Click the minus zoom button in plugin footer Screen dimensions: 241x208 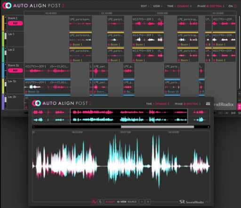[x=142, y=202]
